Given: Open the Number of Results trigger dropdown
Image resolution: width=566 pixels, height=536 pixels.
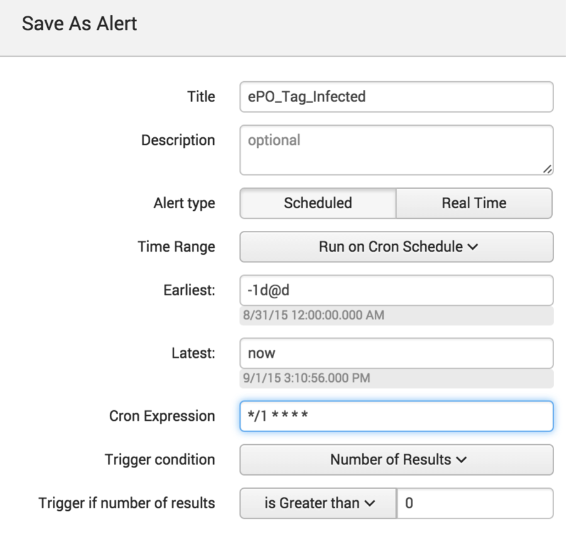Looking at the screenshot, I should pyautogui.click(x=396, y=460).
